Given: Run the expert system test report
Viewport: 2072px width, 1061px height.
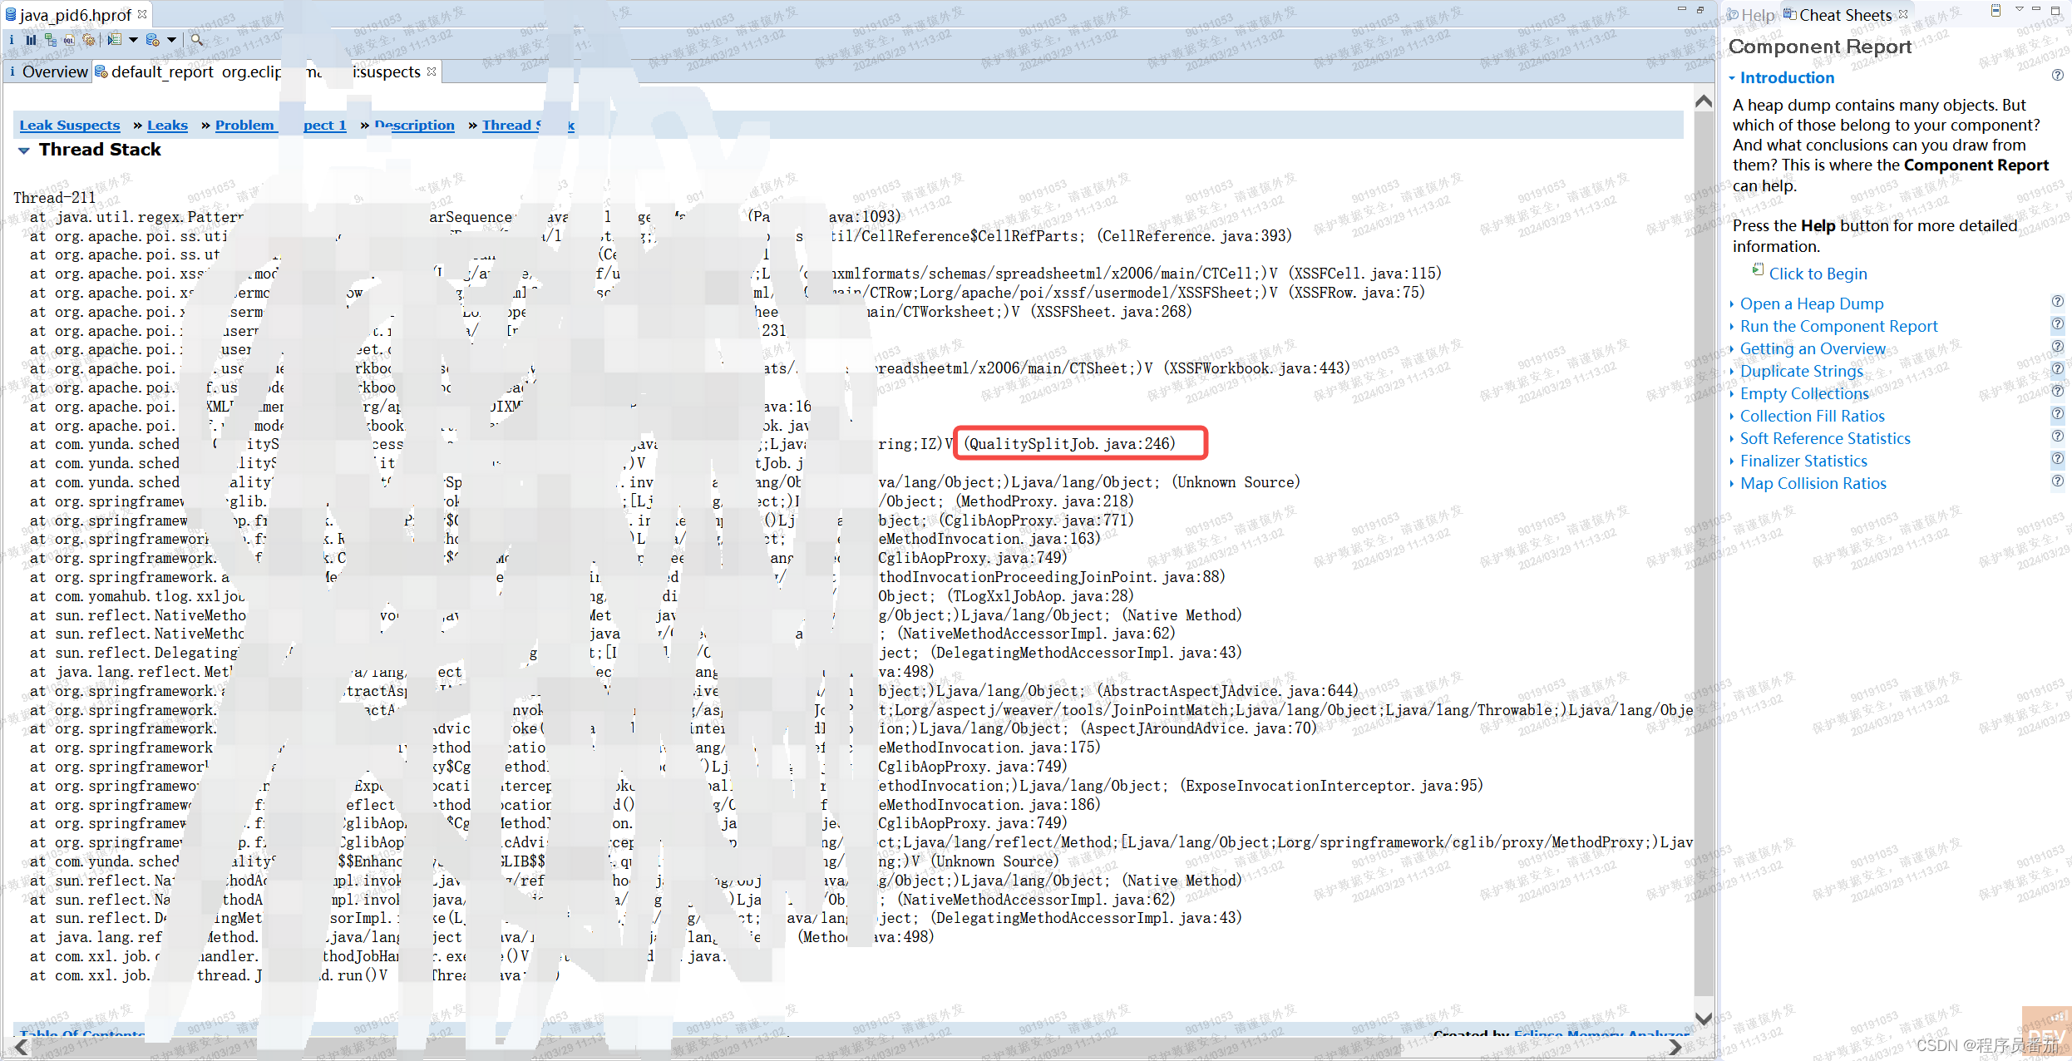Looking at the screenshot, I should [115, 40].
